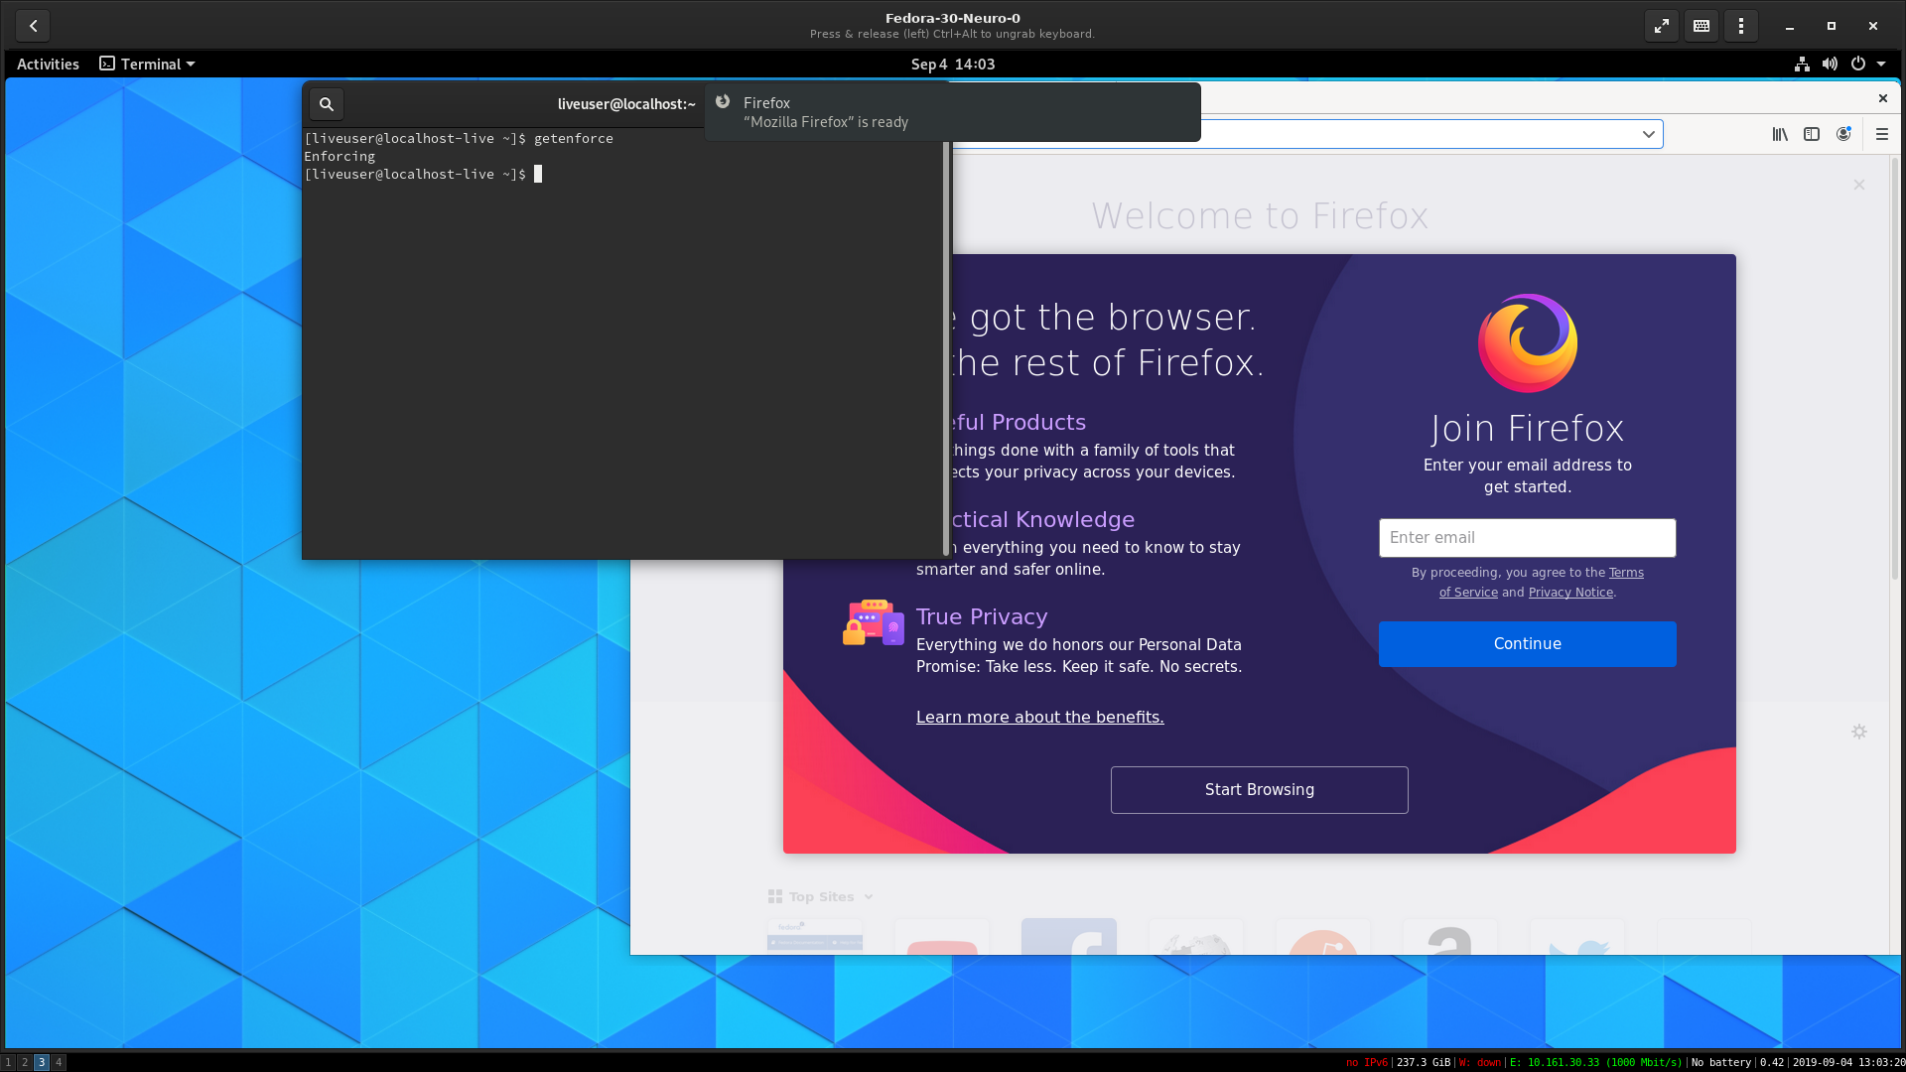Click the "True Privacy" heading
The image size is (1906, 1072).
982,617
